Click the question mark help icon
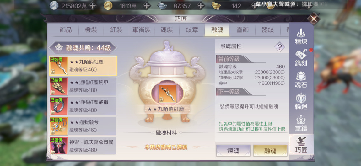361x166 pixels. (279, 47)
